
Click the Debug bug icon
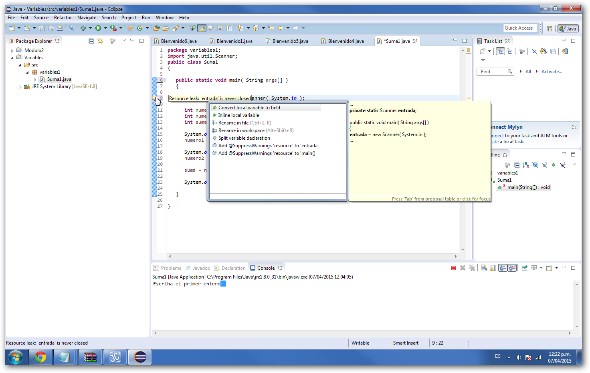83,28
